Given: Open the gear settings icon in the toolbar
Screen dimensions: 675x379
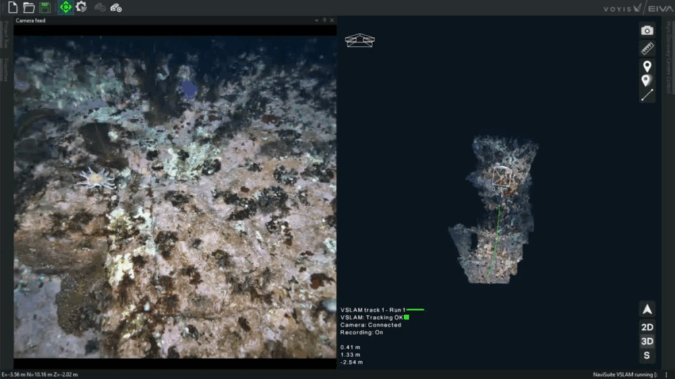Looking at the screenshot, I should tap(81, 7).
